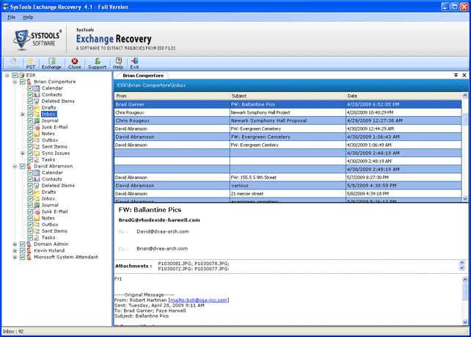Toggle the Kevin Hyland mailbox checkbox
Viewport: 471px width, 337px height.
coord(22,250)
